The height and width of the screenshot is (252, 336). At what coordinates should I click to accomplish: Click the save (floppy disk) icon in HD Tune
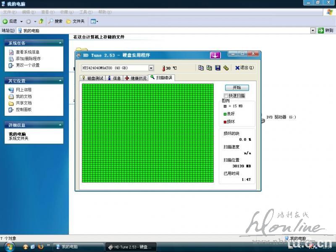pos(218,68)
